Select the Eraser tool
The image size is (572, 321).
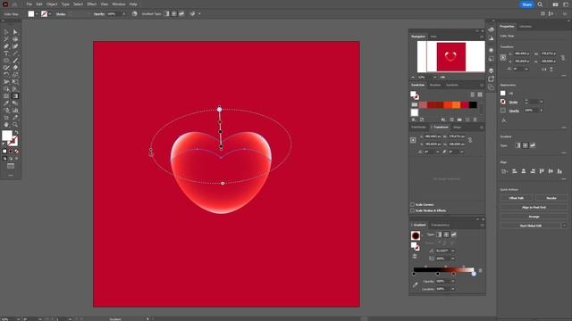click(15, 68)
